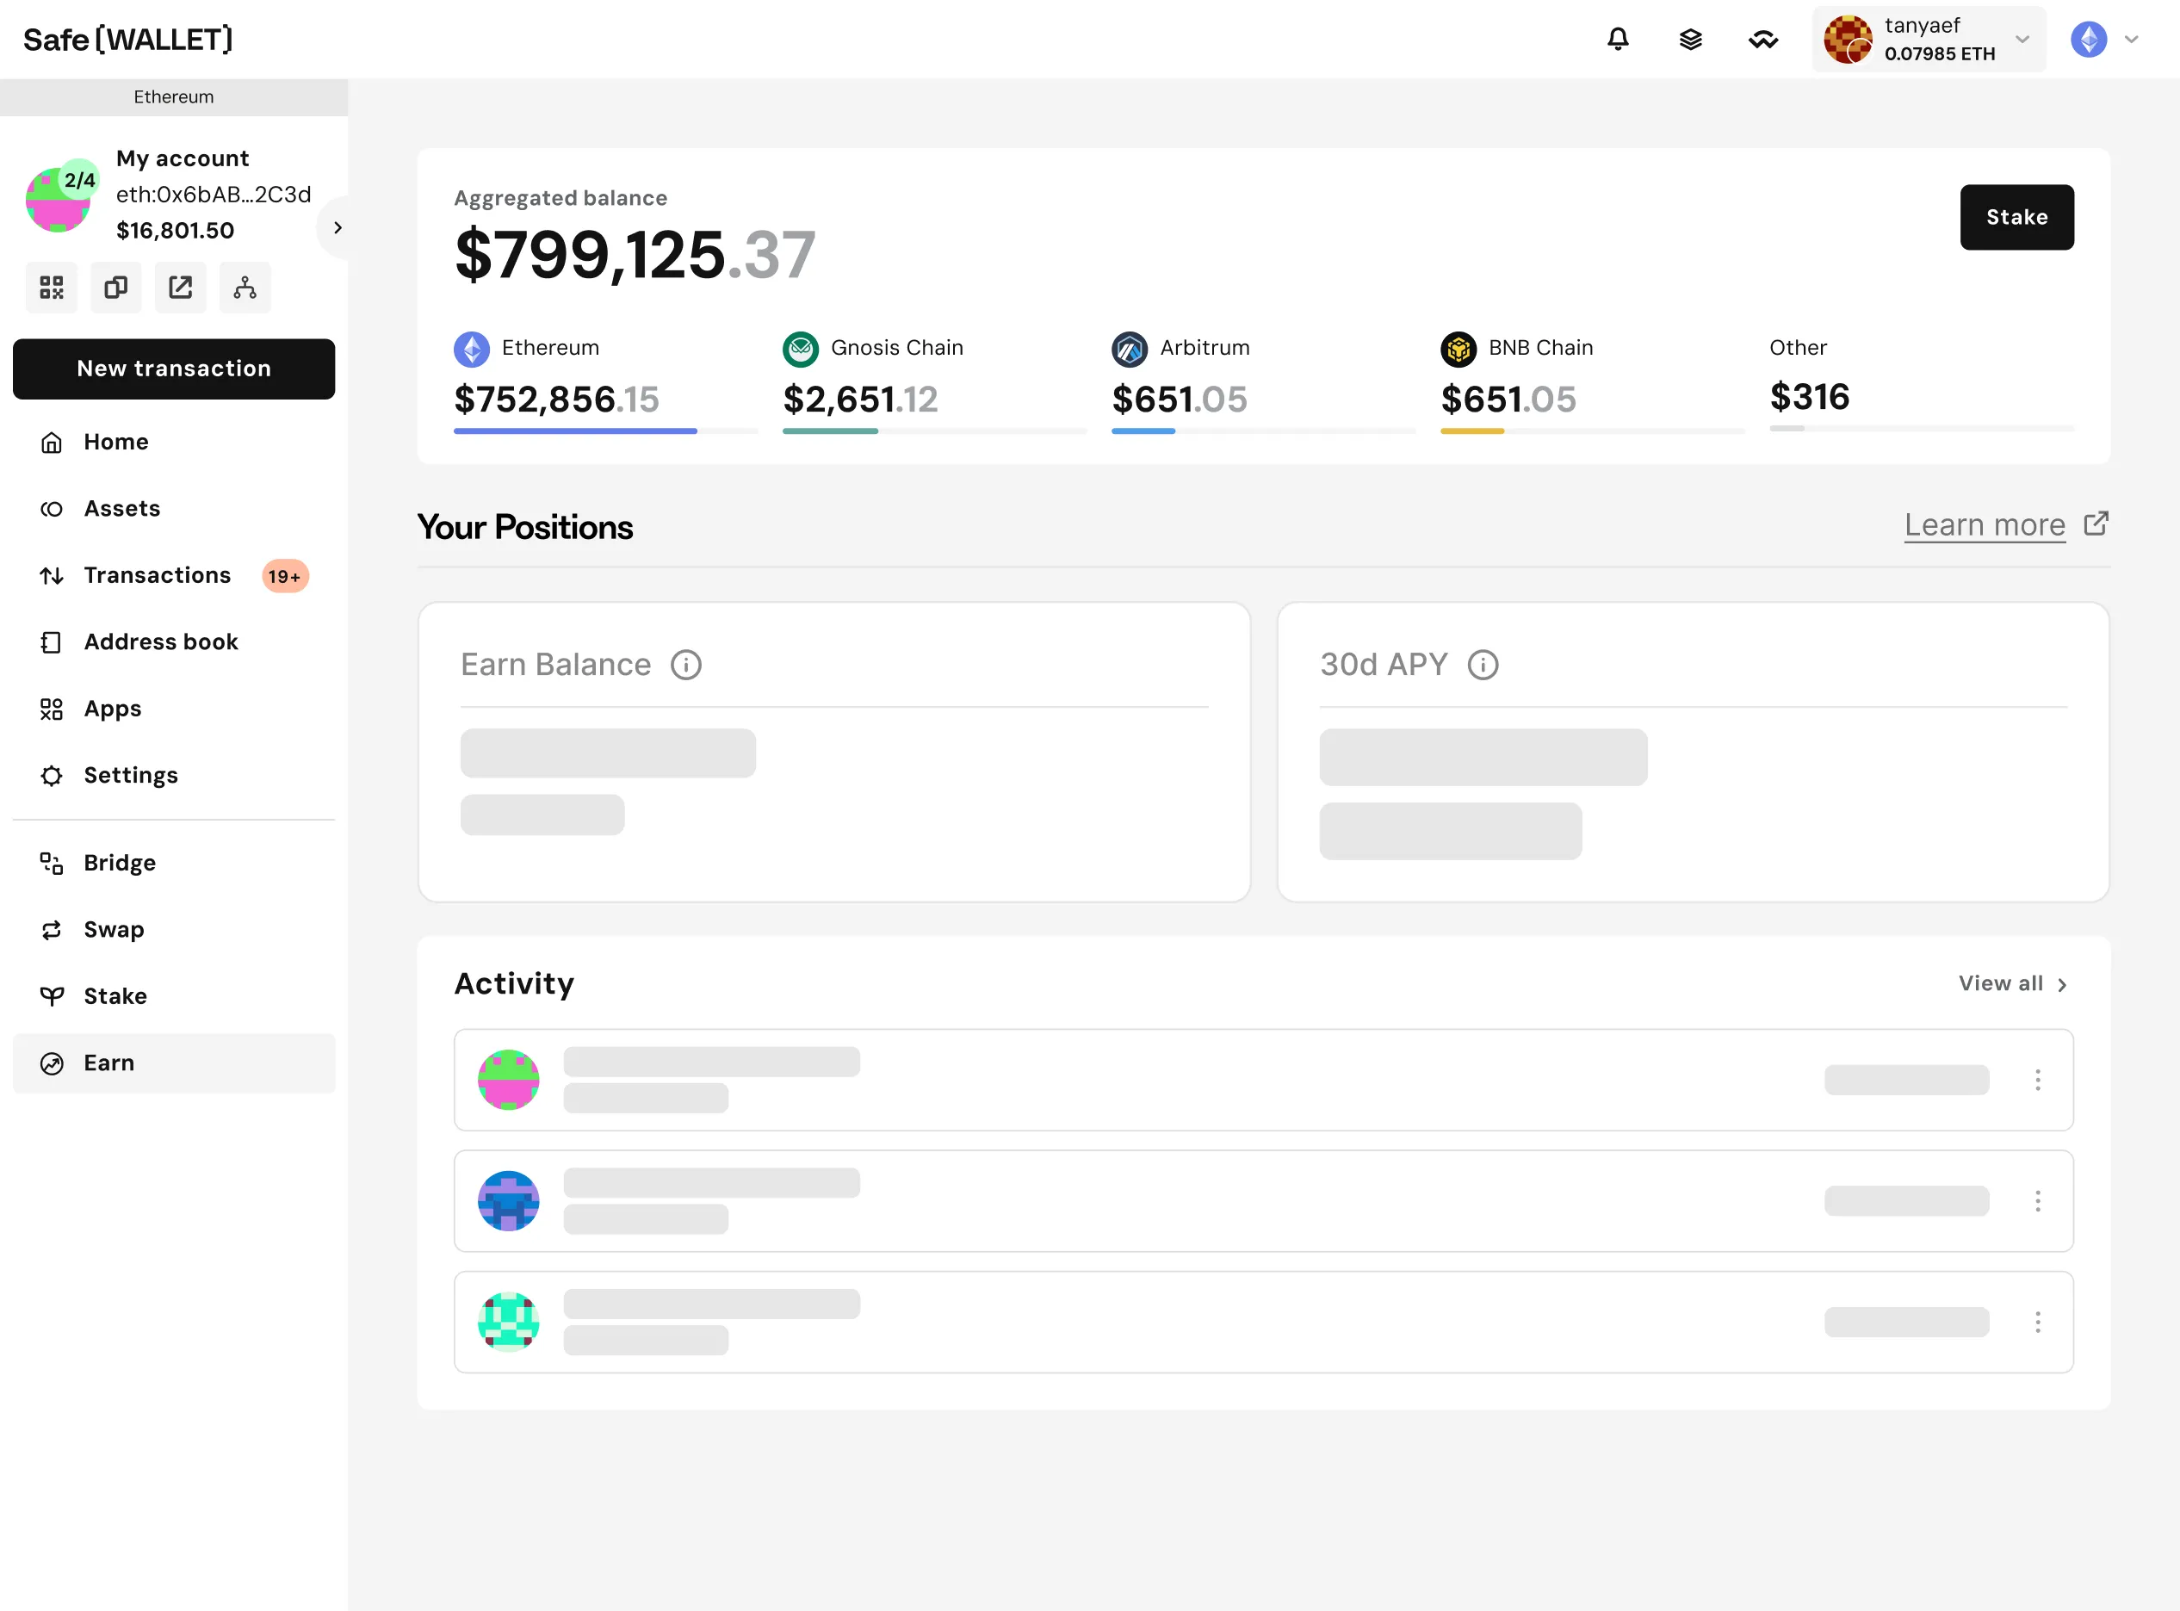The width and height of the screenshot is (2180, 1611).
Task: Open the Swap page in the sidebar
Action: [x=113, y=929]
